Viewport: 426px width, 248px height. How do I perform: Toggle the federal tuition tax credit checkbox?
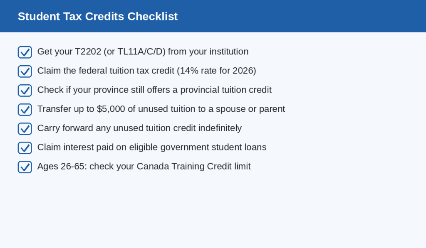(x=25, y=71)
